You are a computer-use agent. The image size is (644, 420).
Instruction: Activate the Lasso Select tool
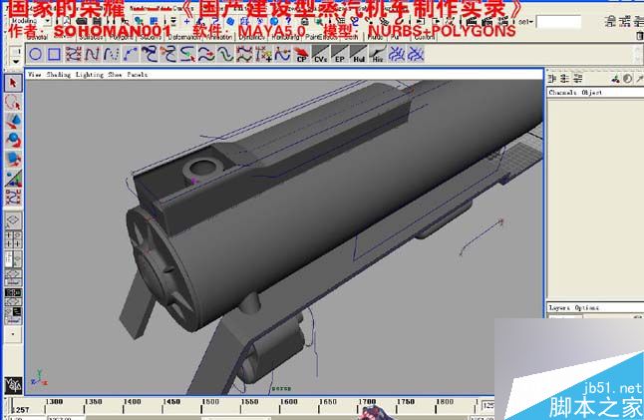tap(13, 103)
